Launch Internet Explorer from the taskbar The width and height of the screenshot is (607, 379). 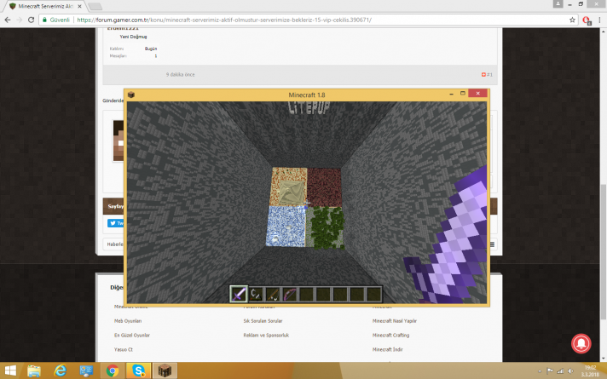click(60, 370)
